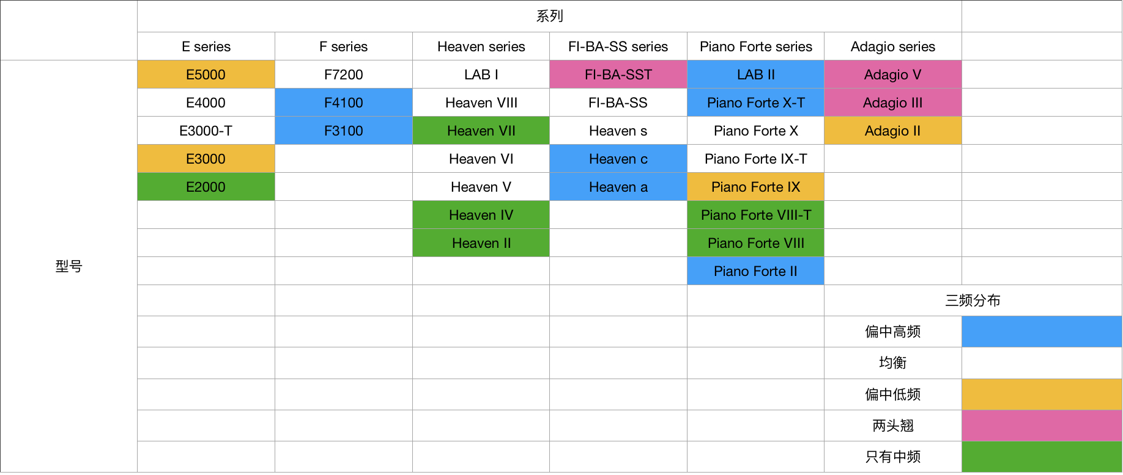This screenshot has height=475, width=1123.
Task: Select the LAB II cell
Action: coord(756,74)
